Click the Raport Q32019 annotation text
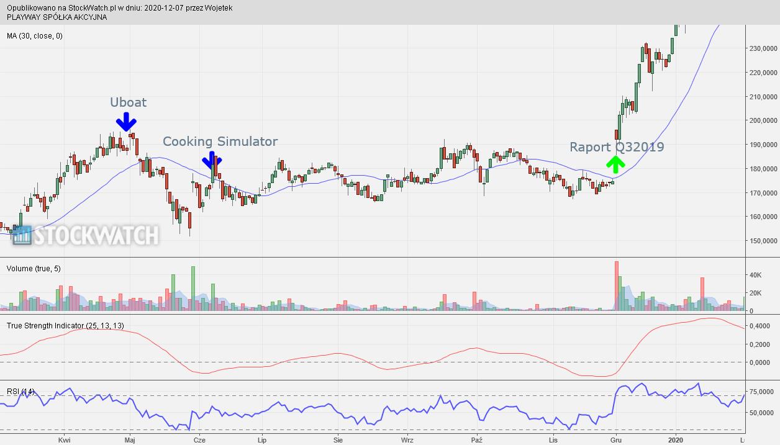The height and width of the screenshot is (445, 780). click(x=617, y=147)
